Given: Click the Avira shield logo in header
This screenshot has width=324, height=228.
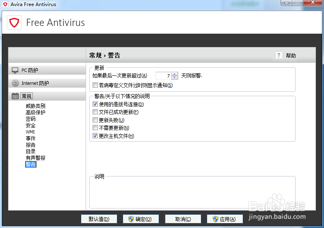Looking at the screenshot, I should click(14, 22).
